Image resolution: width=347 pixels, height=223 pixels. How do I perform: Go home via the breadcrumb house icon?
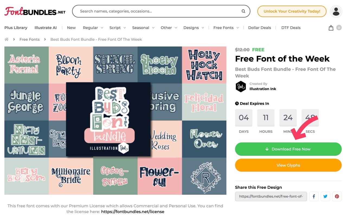click(x=6, y=39)
